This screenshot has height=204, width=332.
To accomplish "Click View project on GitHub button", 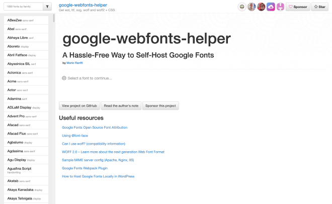I will tap(79, 106).
